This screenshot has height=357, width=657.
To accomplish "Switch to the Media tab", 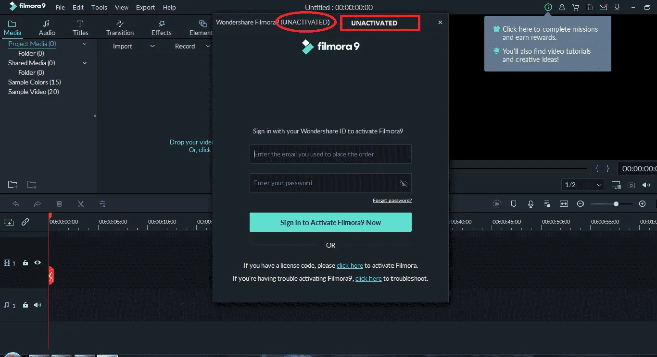I will [13, 28].
